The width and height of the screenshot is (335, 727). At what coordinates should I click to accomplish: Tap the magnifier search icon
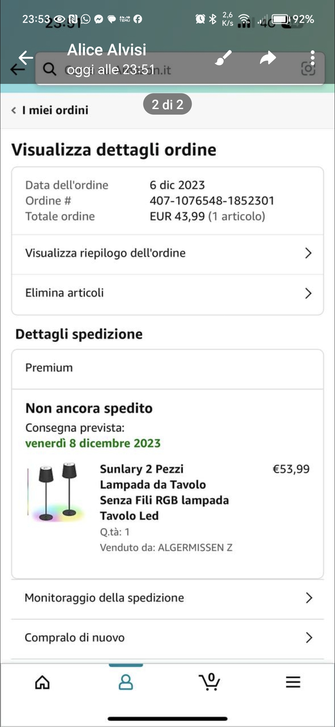pos(49,69)
